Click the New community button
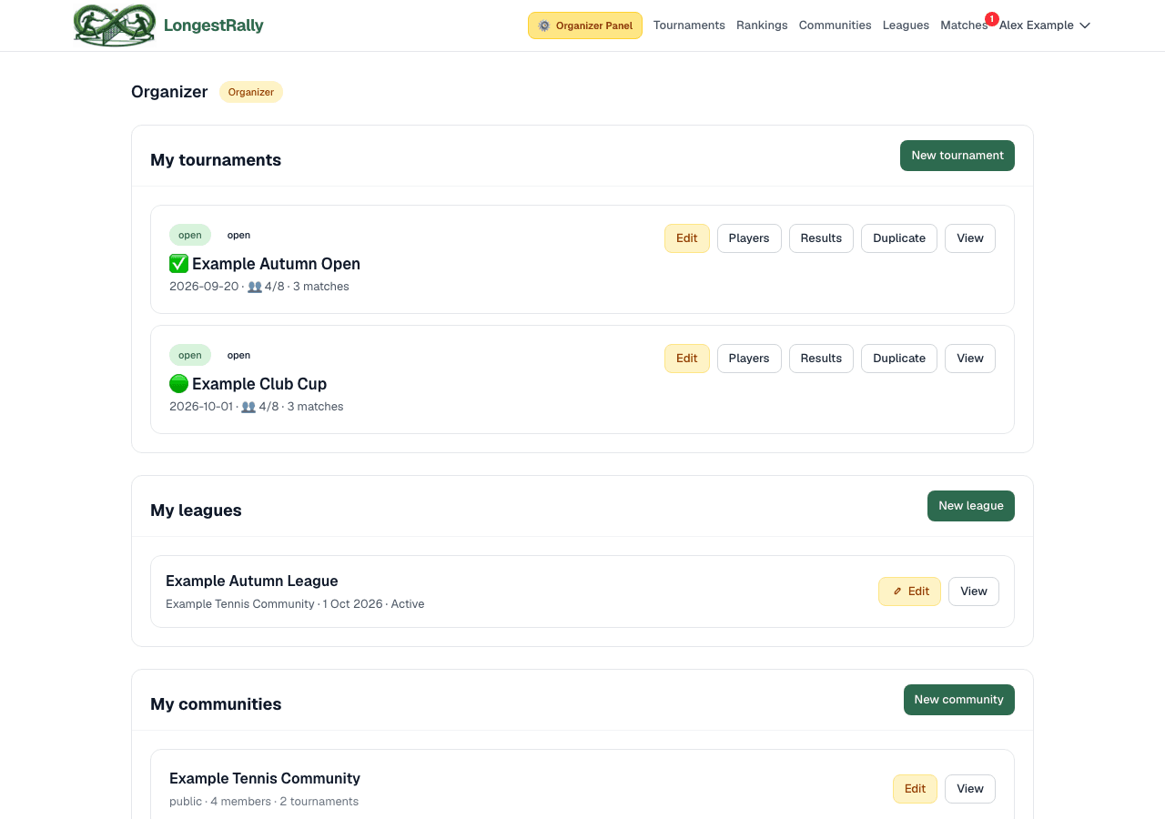 [959, 700]
